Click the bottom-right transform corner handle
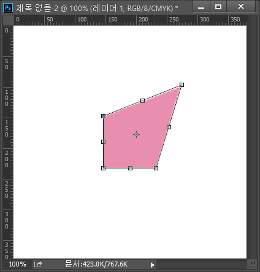This screenshot has width=260, height=272. click(x=156, y=168)
